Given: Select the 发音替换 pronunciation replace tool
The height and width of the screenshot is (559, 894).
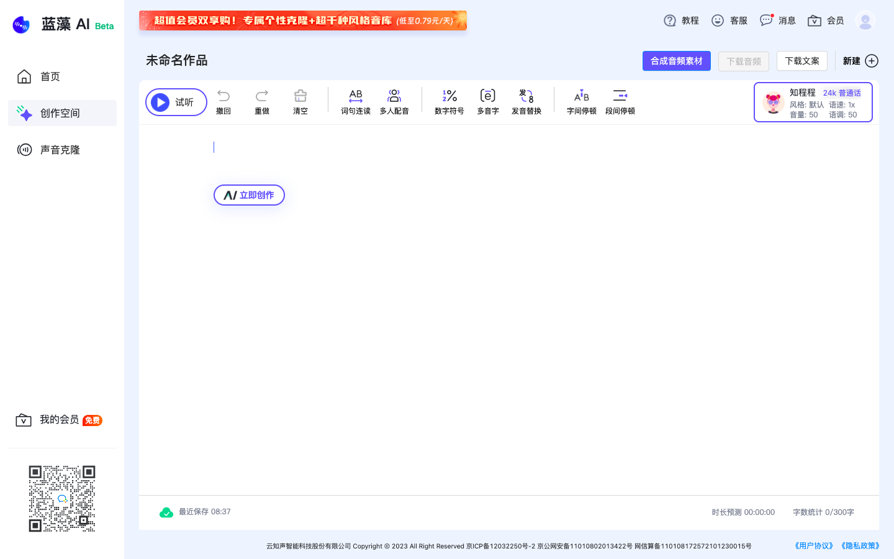Looking at the screenshot, I should pyautogui.click(x=526, y=101).
